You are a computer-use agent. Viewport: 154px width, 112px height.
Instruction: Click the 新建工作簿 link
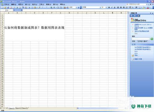click(x=138, y=59)
